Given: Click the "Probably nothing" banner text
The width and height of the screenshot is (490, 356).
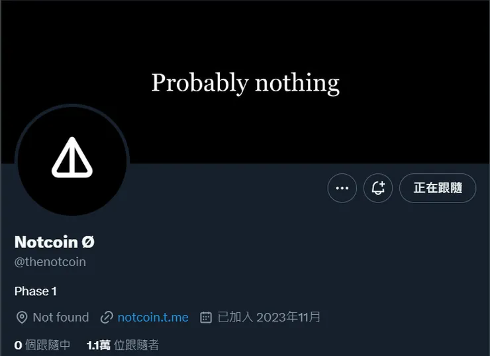Looking at the screenshot, I should 245,83.
